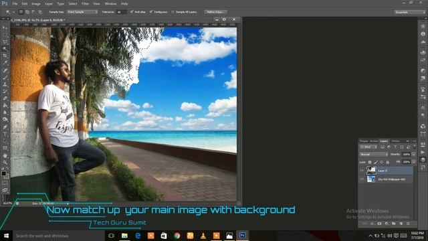Select the Eraser tool

point(5,98)
